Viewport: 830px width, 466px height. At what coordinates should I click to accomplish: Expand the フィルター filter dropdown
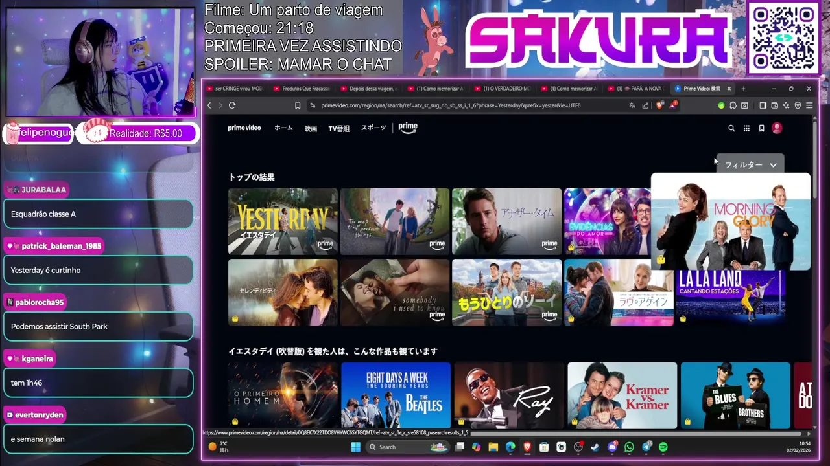[750, 165]
